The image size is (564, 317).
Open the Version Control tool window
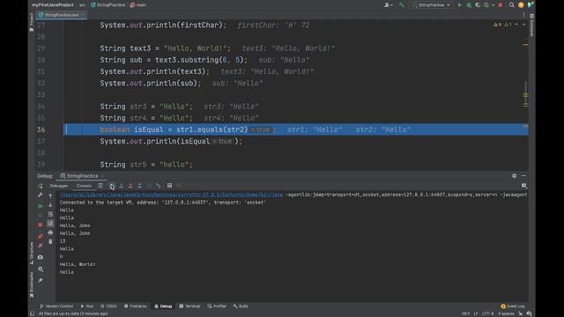[x=56, y=306]
